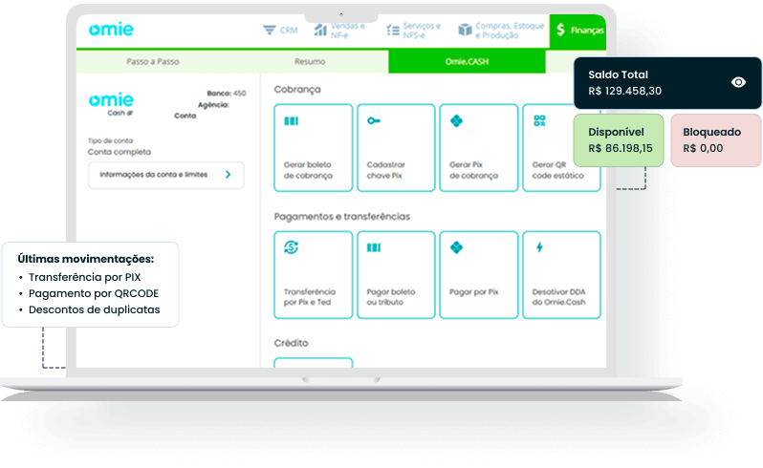The width and height of the screenshot is (763, 468).
Task: Select the Omie.CASH tab
Action: point(467,62)
